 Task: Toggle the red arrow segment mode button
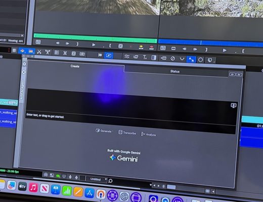pos(22,51)
